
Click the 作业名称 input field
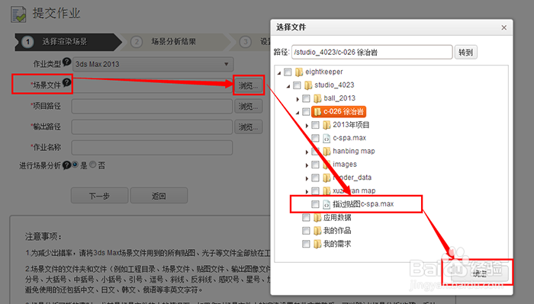[153, 148]
